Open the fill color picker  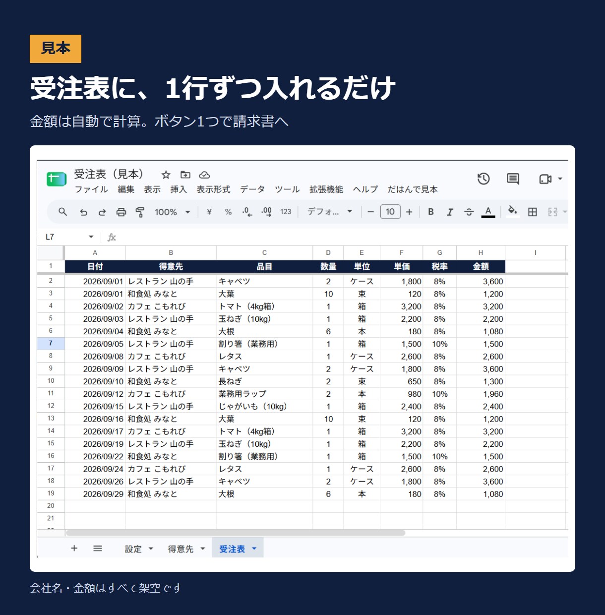pos(513,211)
